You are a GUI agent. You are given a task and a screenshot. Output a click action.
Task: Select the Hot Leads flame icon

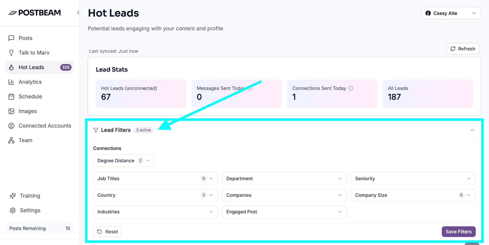tap(11, 67)
